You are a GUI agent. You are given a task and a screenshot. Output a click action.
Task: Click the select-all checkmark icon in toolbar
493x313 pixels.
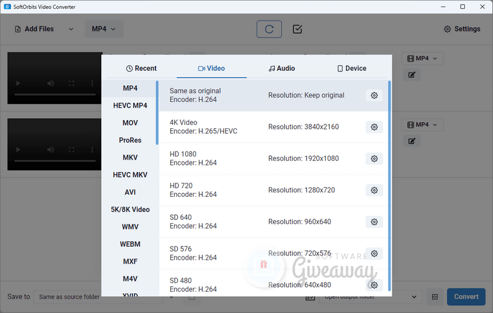[x=297, y=30]
